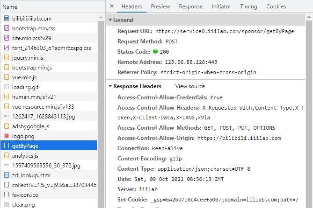
Task: Click the file icon beside collect?v=1&_v=j93
Action: point(7,185)
